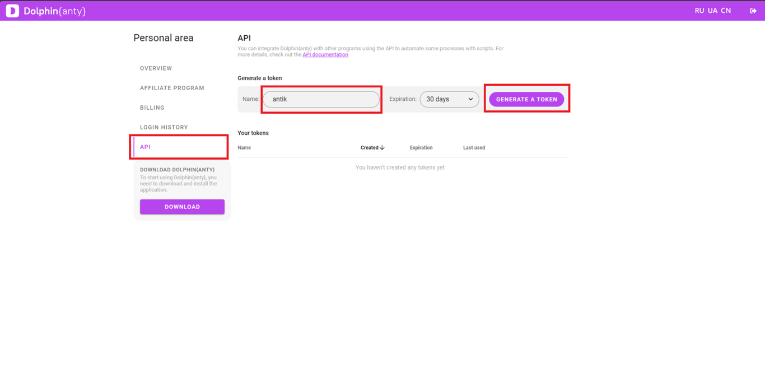The image size is (765, 368).
Task: Open the Affiliate Program section
Action: (x=172, y=88)
